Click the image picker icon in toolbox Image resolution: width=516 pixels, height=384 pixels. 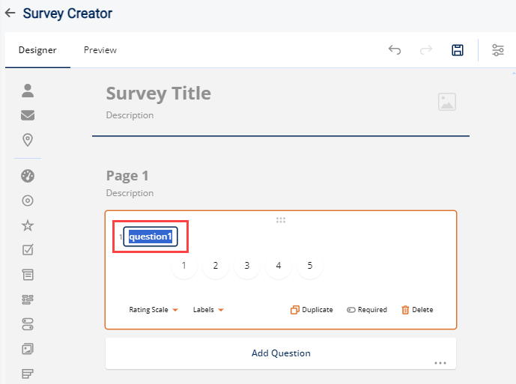[28, 348]
